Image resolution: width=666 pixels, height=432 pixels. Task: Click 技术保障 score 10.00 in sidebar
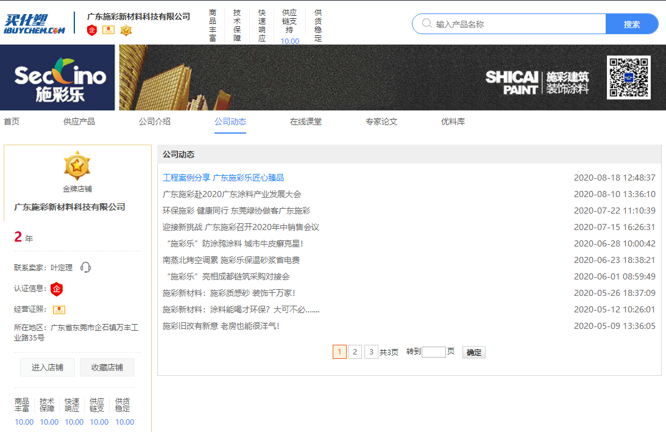(49, 422)
